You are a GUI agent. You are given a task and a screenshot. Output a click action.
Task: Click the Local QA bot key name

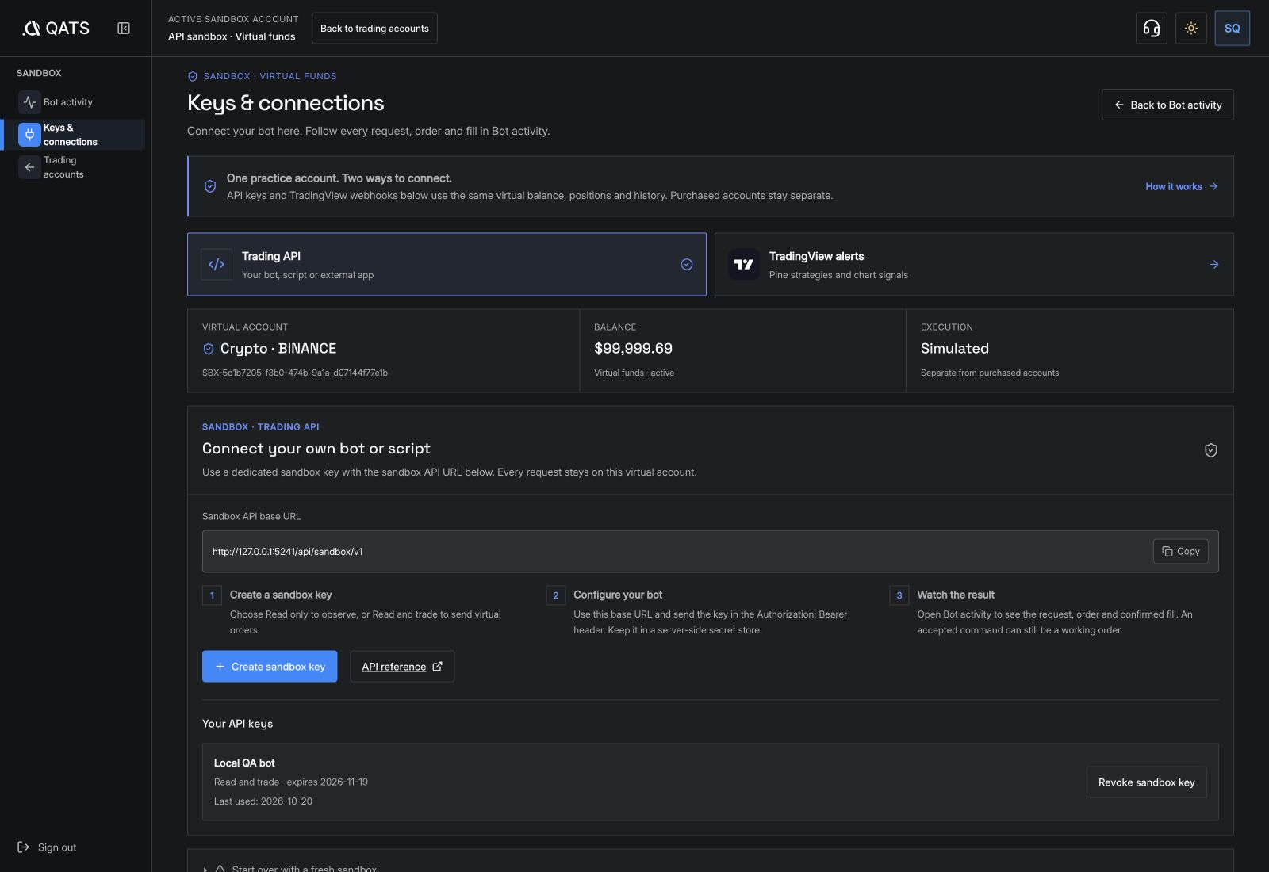(244, 763)
